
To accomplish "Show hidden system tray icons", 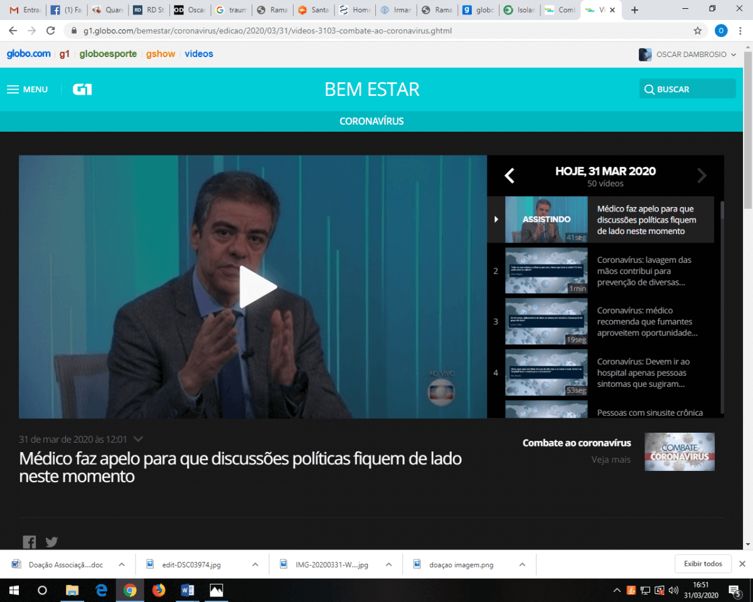I will [617, 590].
